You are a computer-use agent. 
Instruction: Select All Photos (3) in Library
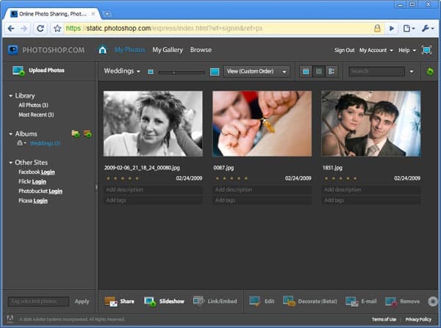33,105
